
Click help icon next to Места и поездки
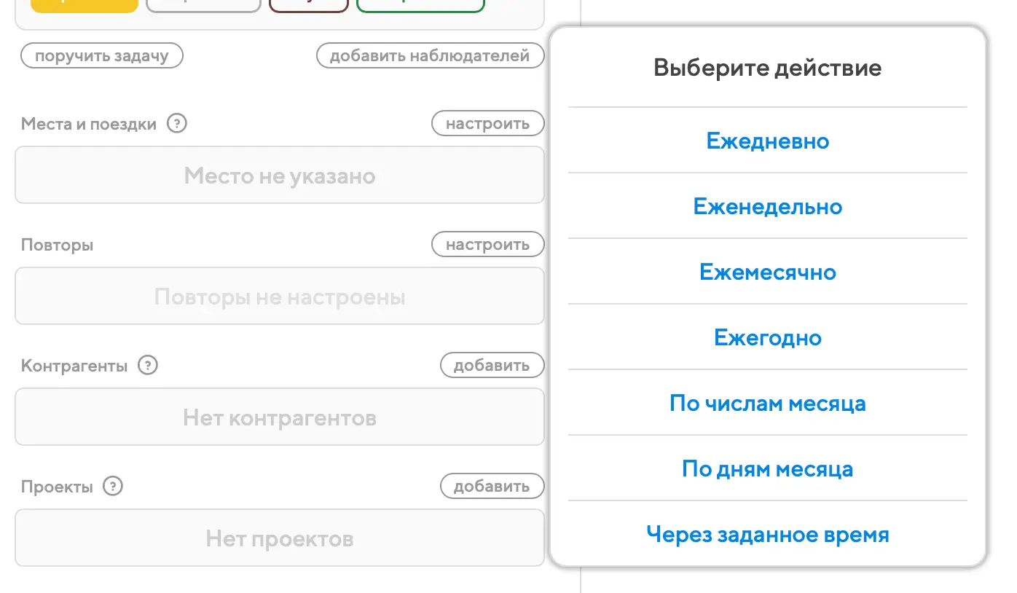tap(177, 123)
